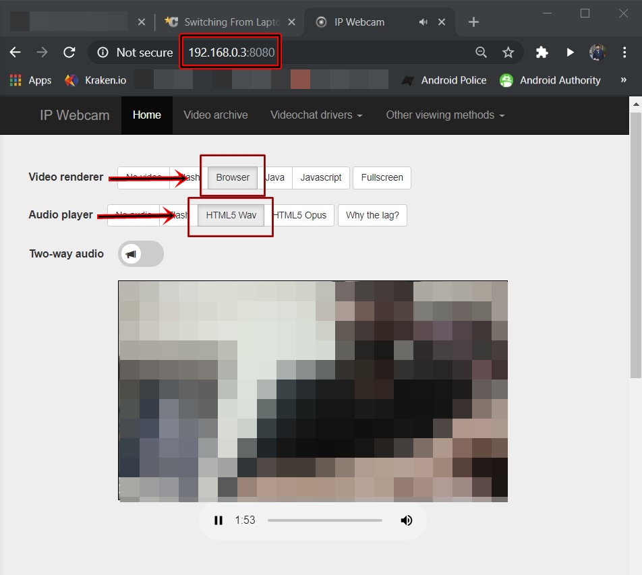Viewport: 642px width, 575px height.
Task: Close the Switching From Laptop tab
Action: click(291, 22)
